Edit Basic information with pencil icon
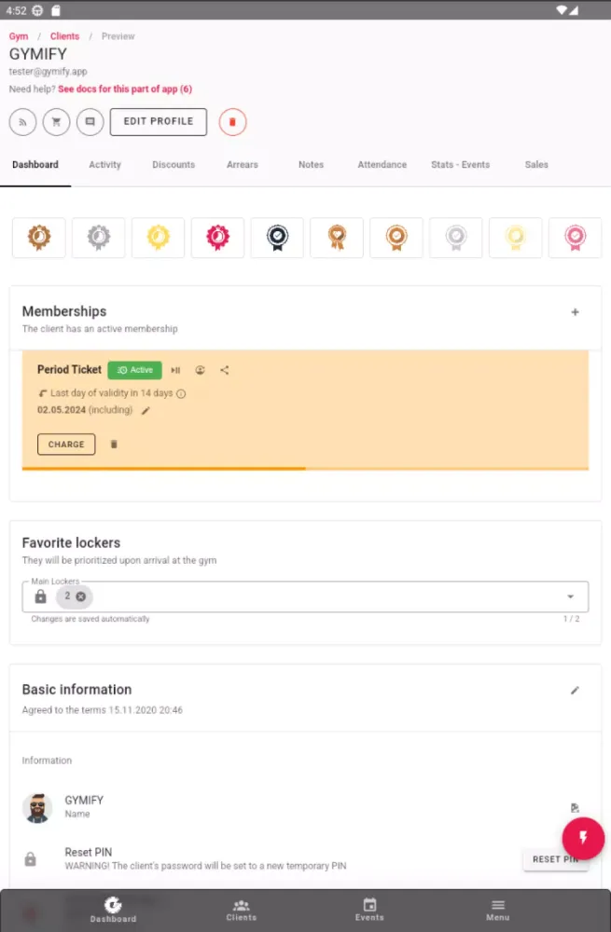Screen dimensions: 611x932 [576, 690]
